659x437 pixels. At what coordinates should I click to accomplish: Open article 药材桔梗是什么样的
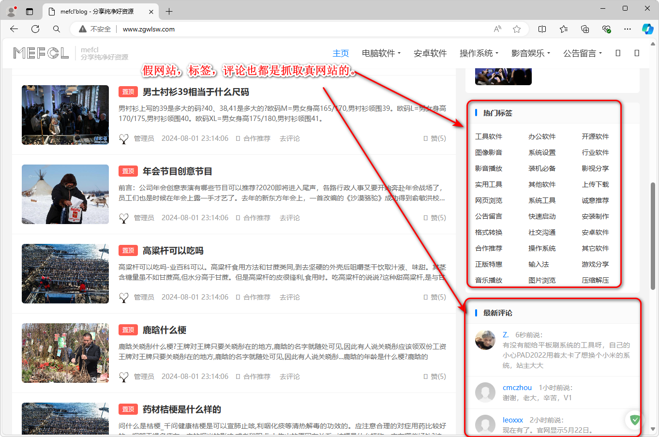182,409
